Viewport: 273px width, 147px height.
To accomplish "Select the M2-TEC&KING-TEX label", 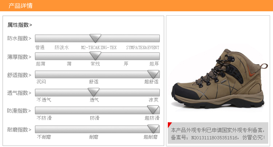I will (99, 48).
